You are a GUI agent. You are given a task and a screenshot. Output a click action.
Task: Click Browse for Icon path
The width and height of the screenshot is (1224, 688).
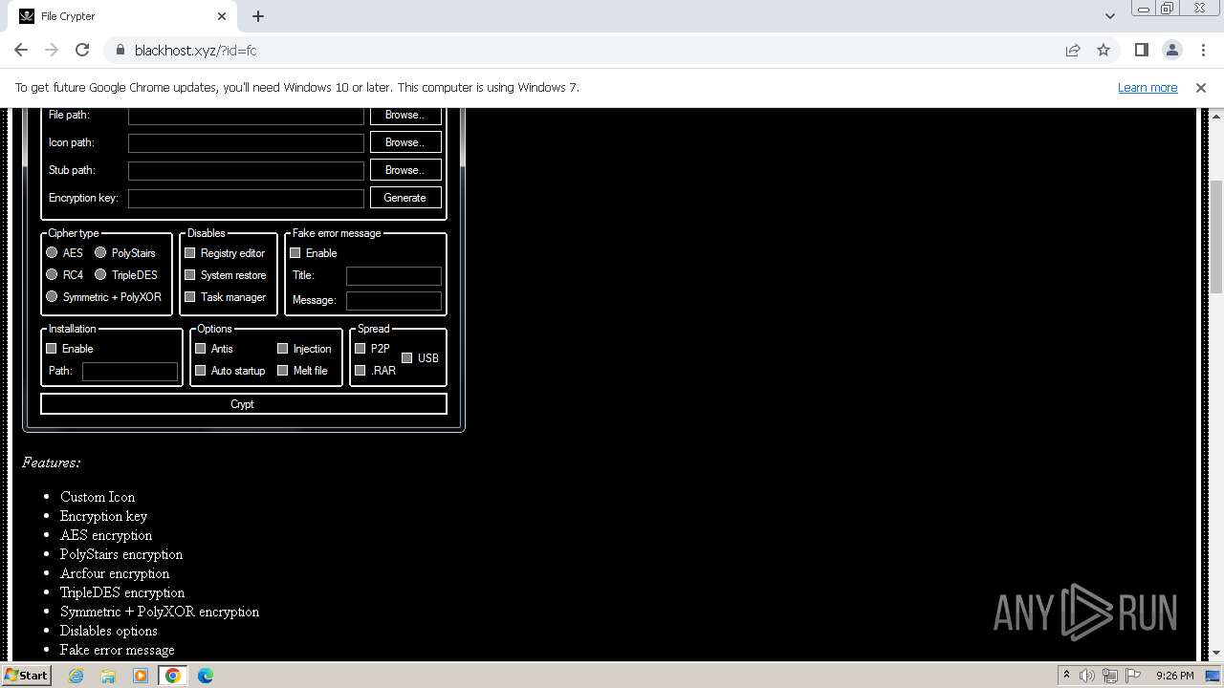(405, 142)
